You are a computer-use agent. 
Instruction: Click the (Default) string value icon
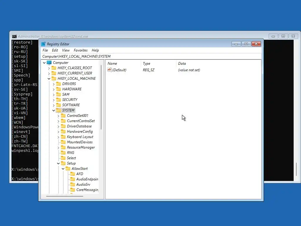109,70
